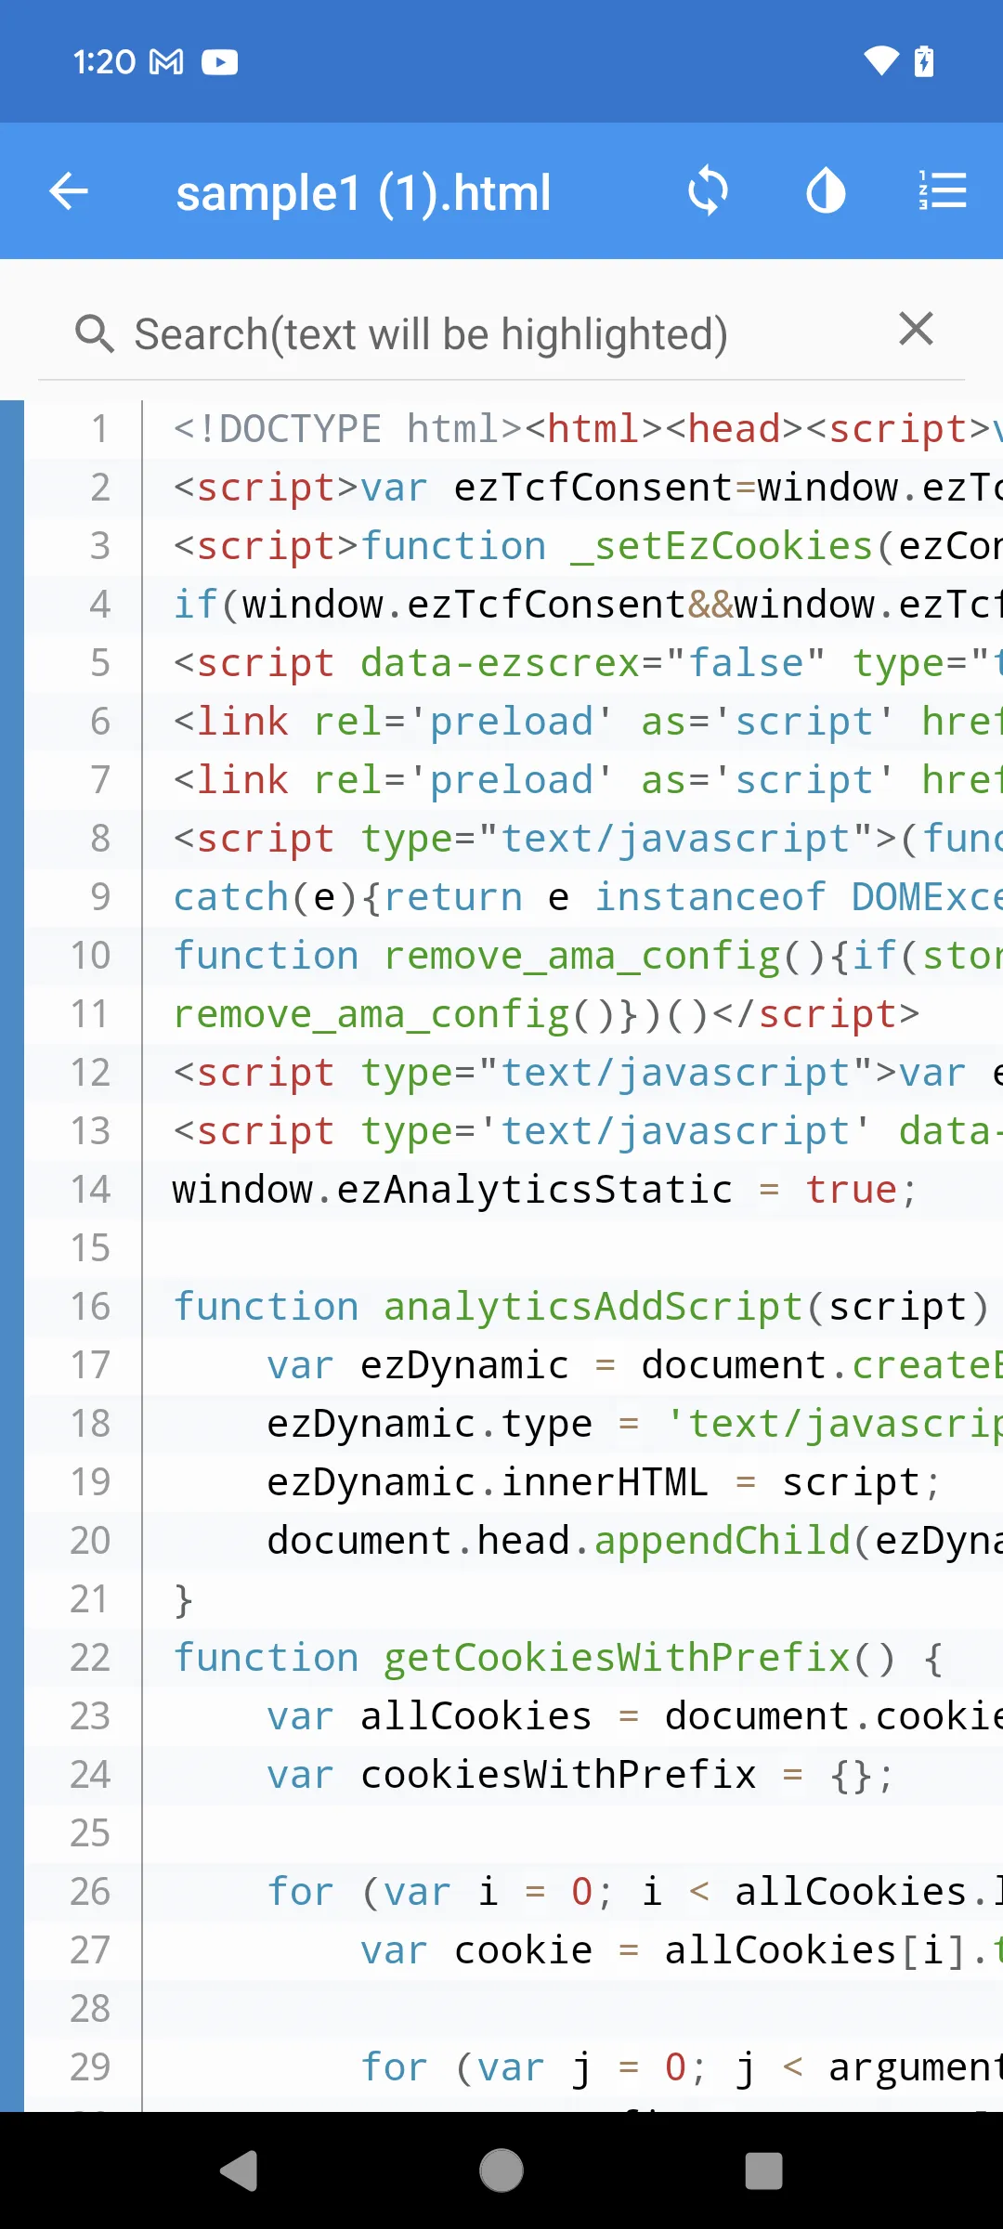Tap the Wi-Fi status icon
The image size is (1003, 2229).
(881, 61)
